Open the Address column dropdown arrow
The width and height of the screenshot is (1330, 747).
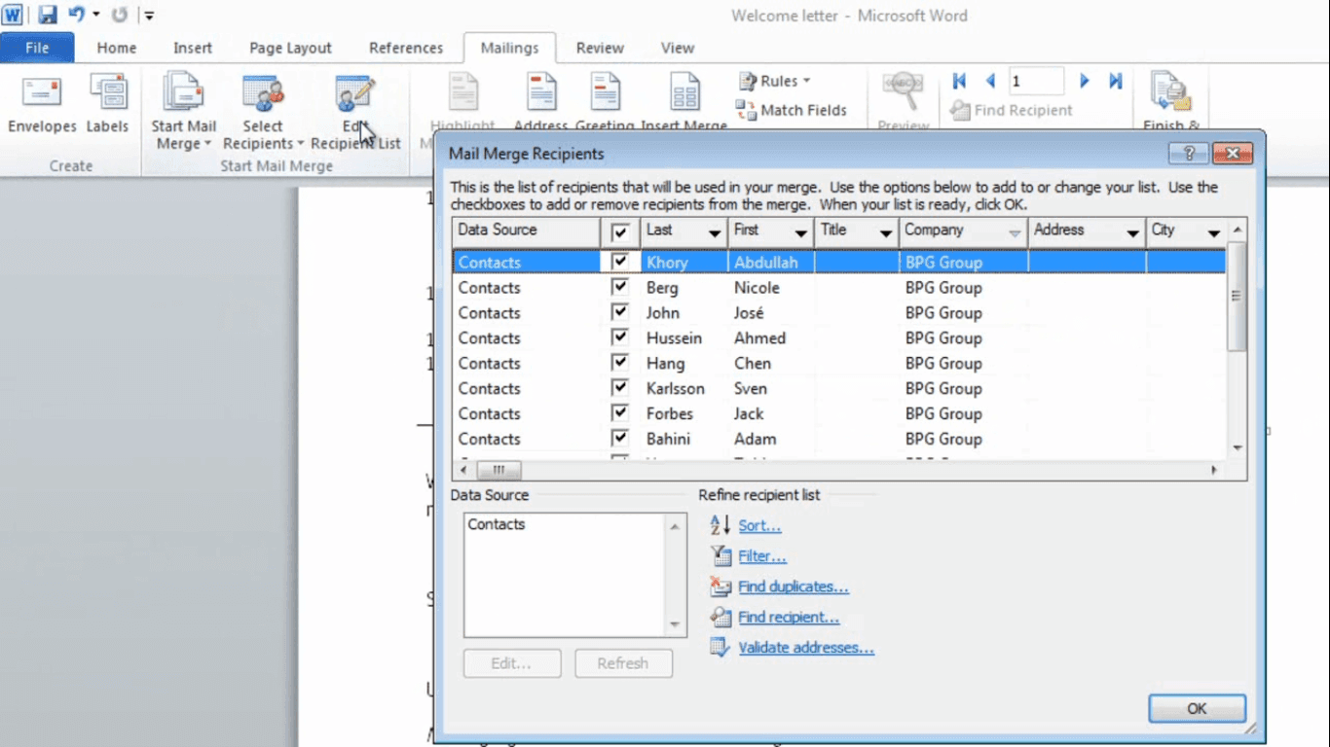click(1132, 233)
